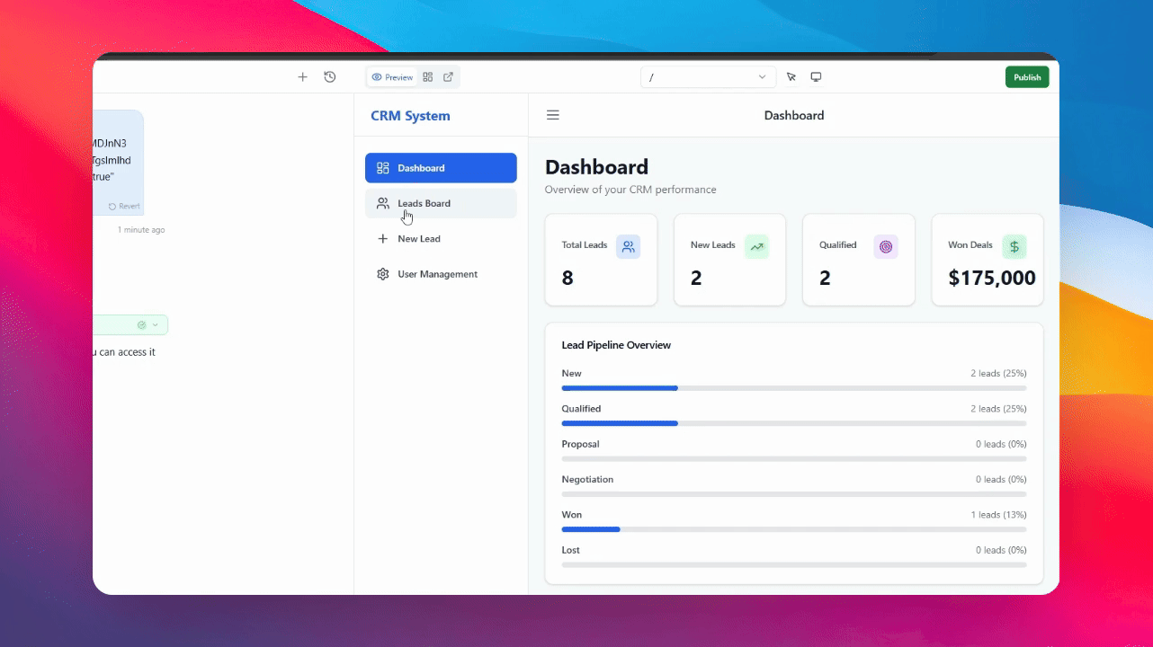Click the grid icon next to Preview
The width and height of the screenshot is (1153, 647).
[428, 77]
